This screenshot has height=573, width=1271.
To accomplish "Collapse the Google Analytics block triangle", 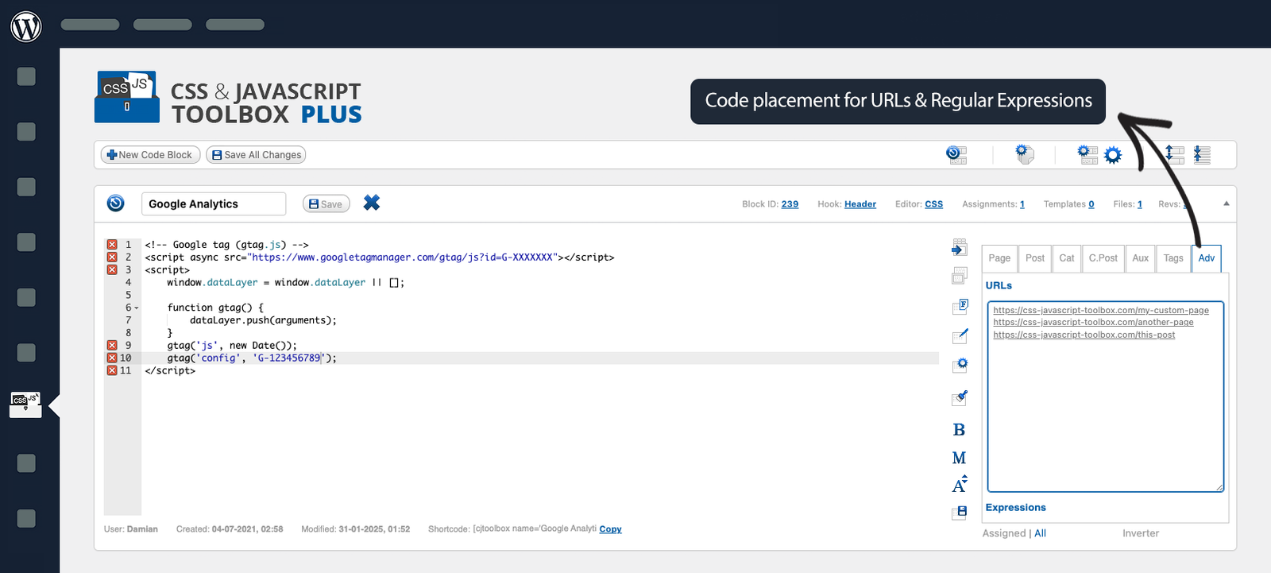I will [x=1227, y=203].
